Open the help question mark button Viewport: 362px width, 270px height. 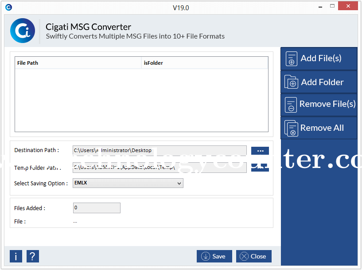tap(32, 256)
